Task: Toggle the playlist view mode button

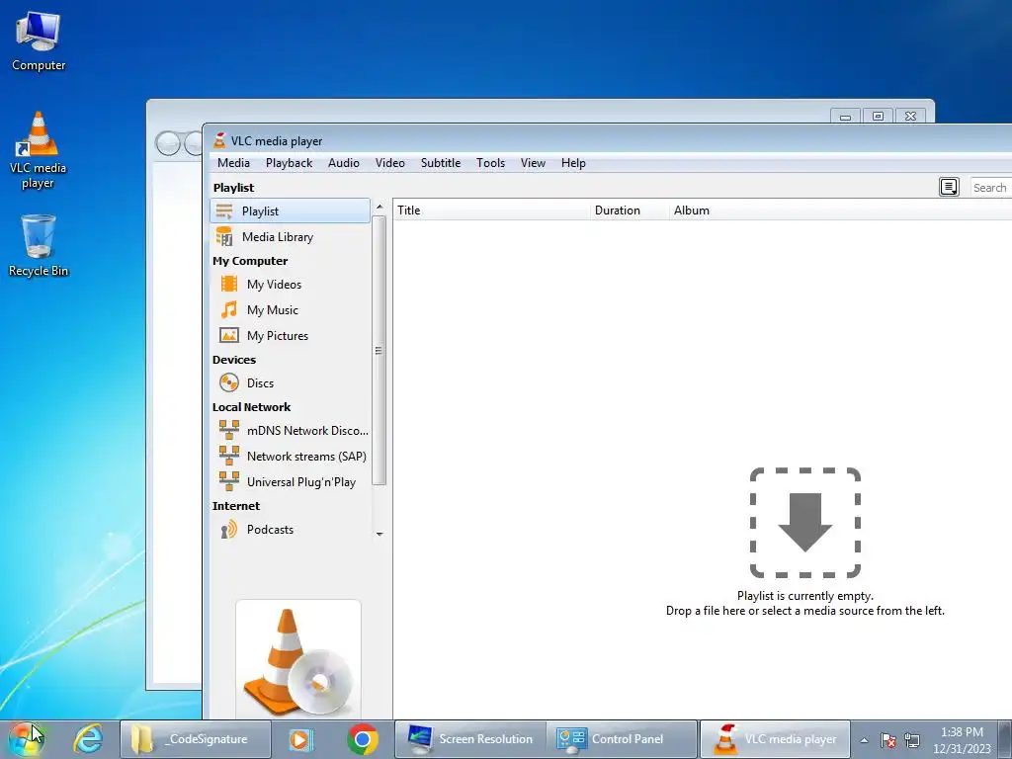Action: [x=949, y=187]
